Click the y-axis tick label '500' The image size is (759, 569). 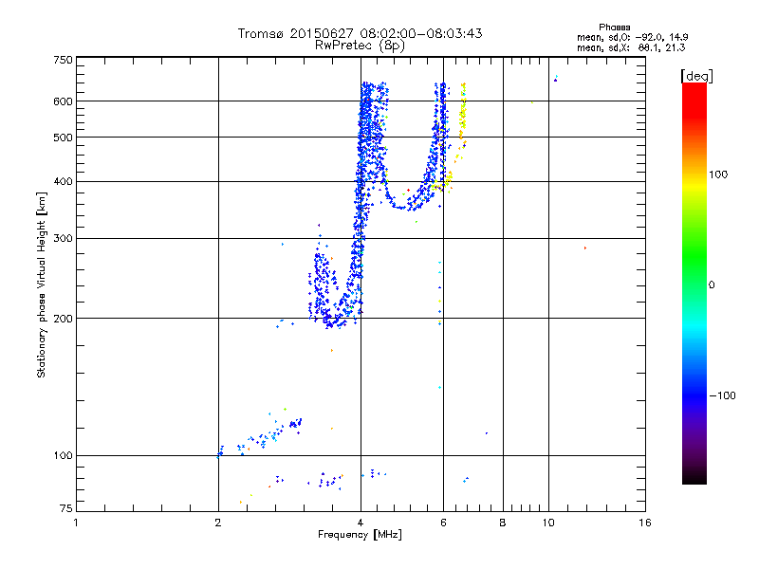[x=63, y=138]
